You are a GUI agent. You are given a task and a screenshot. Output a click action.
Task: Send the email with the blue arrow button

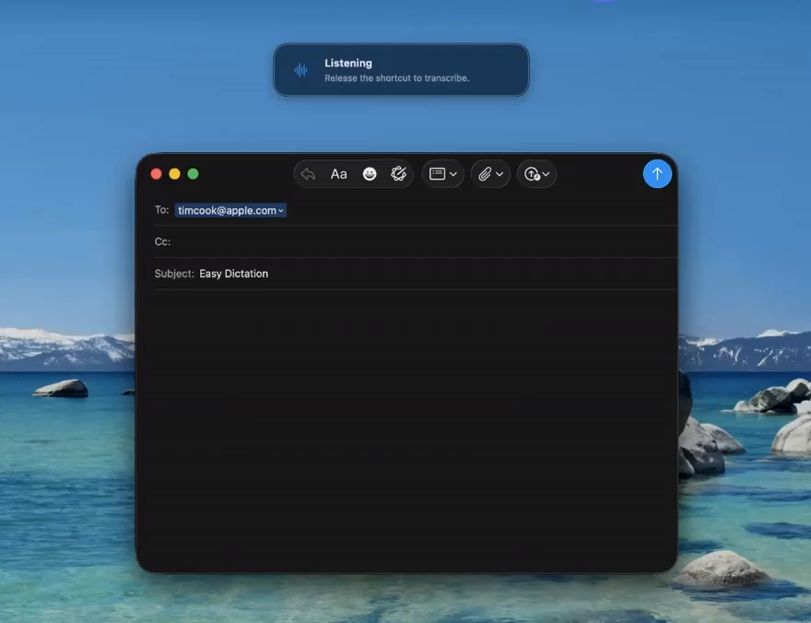coord(657,173)
